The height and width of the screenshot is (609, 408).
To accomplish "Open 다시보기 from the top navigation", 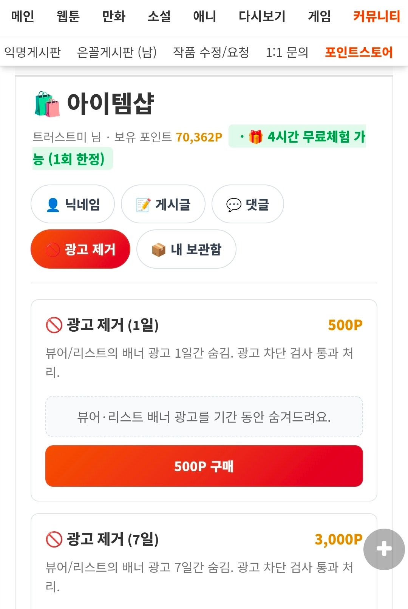I will [262, 17].
